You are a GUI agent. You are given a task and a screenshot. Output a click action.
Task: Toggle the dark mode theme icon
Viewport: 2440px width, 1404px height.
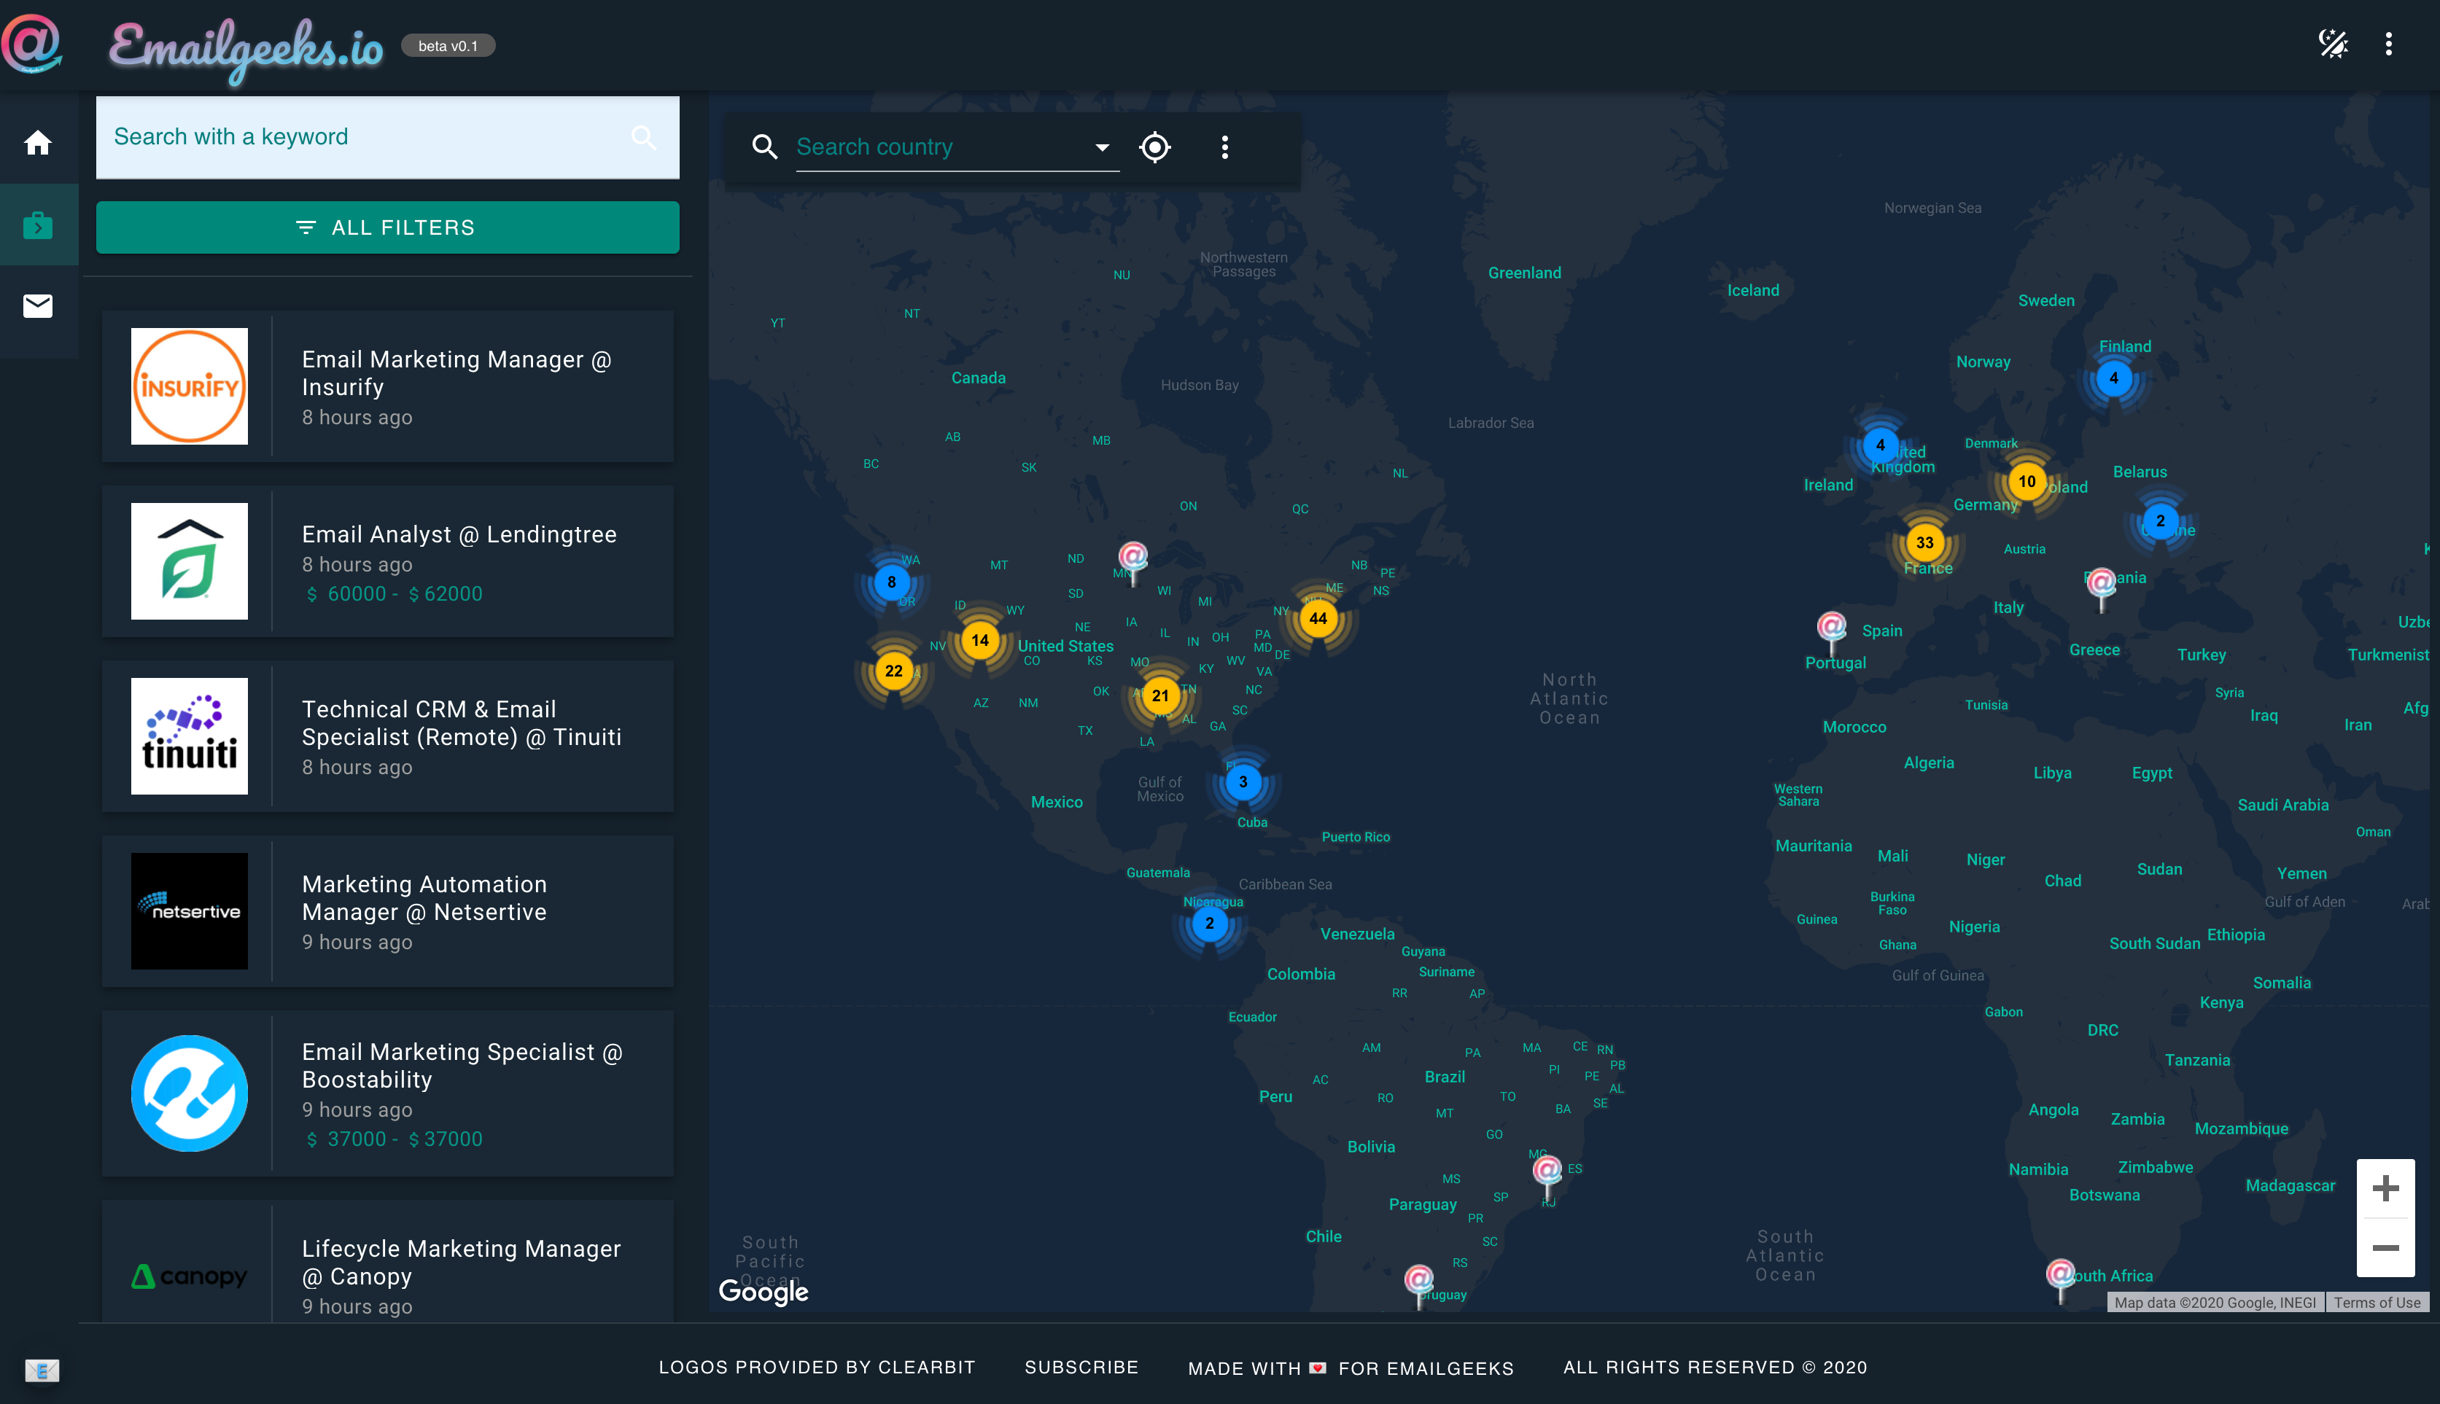coord(2333,44)
